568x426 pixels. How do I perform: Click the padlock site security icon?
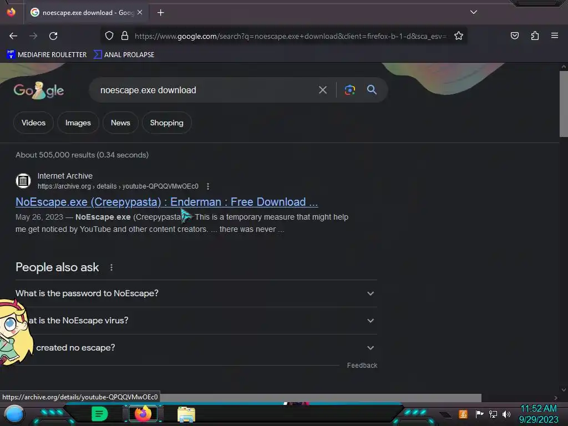click(125, 35)
